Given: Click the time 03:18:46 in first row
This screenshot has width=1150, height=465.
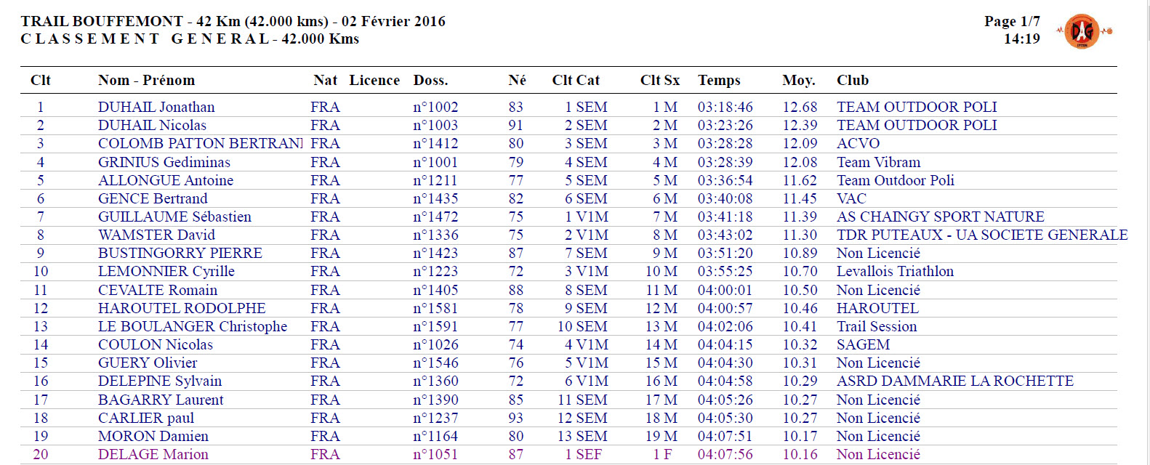Looking at the screenshot, I should [x=725, y=107].
